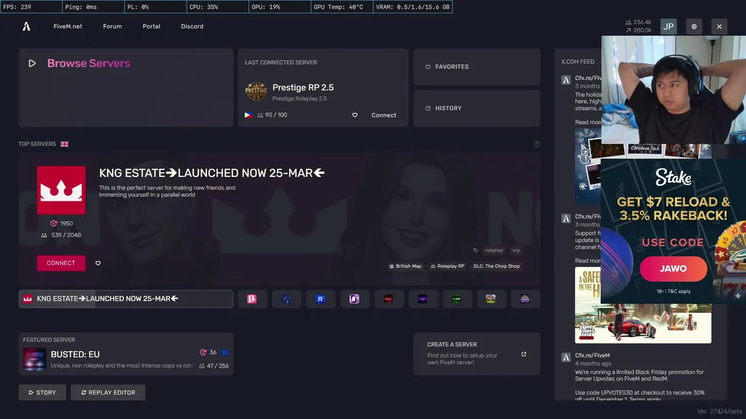Click Read more on the first feed post

(x=588, y=122)
